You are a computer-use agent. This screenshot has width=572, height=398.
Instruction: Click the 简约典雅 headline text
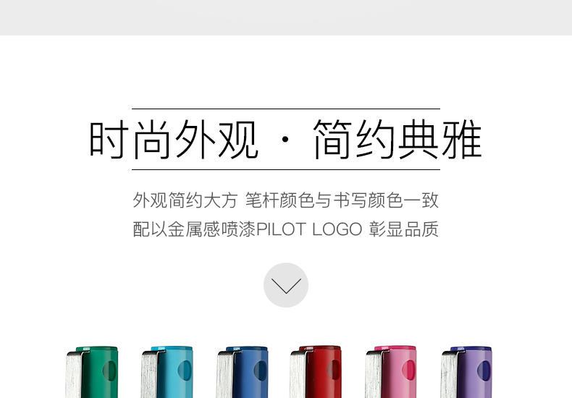(x=398, y=140)
